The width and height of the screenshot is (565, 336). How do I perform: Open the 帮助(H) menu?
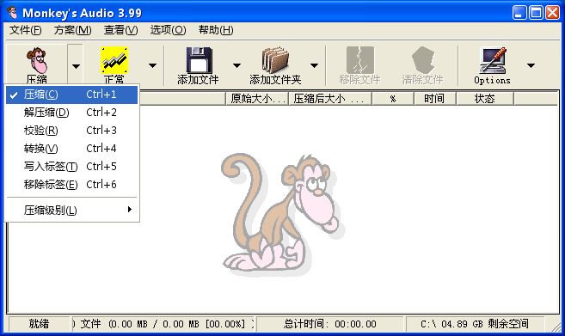coord(216,30)
